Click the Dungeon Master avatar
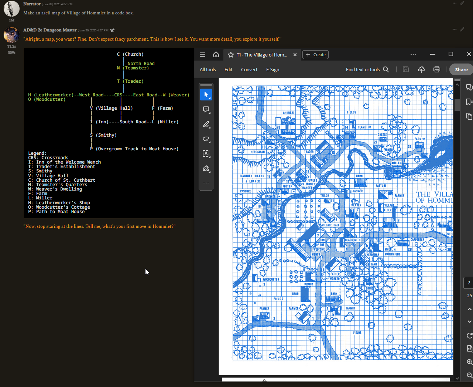The image size is (473, 387). click(11, 35)
